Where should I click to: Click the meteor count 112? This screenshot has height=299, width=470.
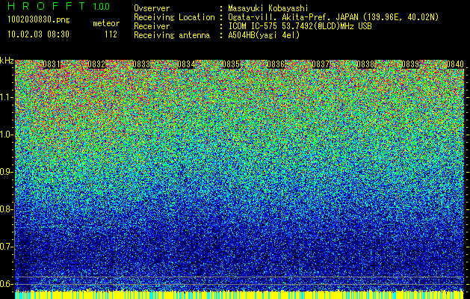coord(111,34)
